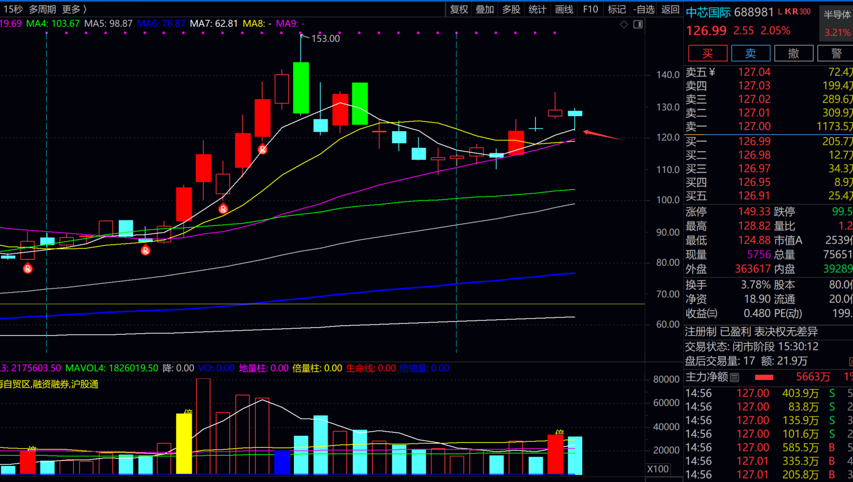Click the ¥ icon next to 卖五
Image resolution: width=853 pixels, height=482 pixels.
pos(712,72)
